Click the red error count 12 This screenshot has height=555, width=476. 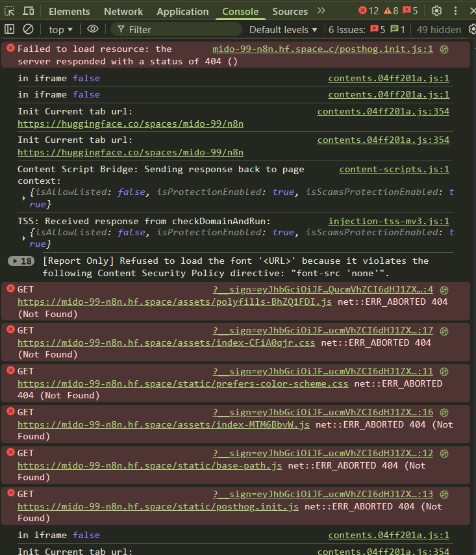click(x=368, y=10)
